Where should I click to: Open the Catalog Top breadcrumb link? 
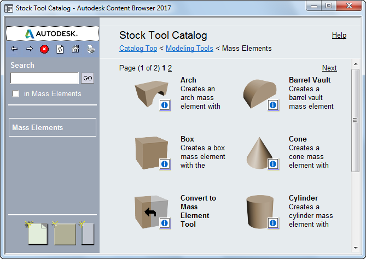[138, 48]
